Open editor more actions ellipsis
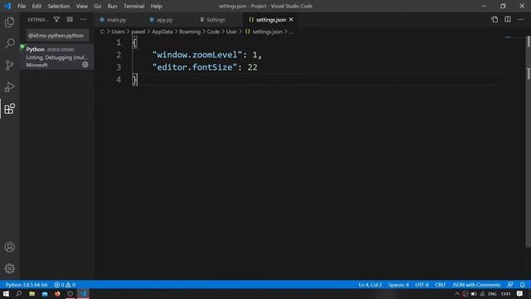Image resolution: width=531 pixels, height=299 pixels. [520, 20]
